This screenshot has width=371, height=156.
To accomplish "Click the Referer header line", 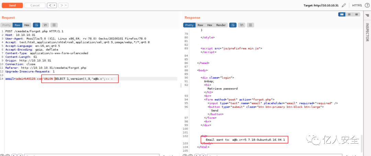I will pyautogui.click(x=46, y=68).
